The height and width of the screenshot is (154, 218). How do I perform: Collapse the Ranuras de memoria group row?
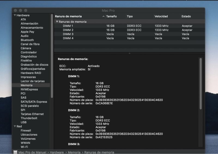click(57, 22)
